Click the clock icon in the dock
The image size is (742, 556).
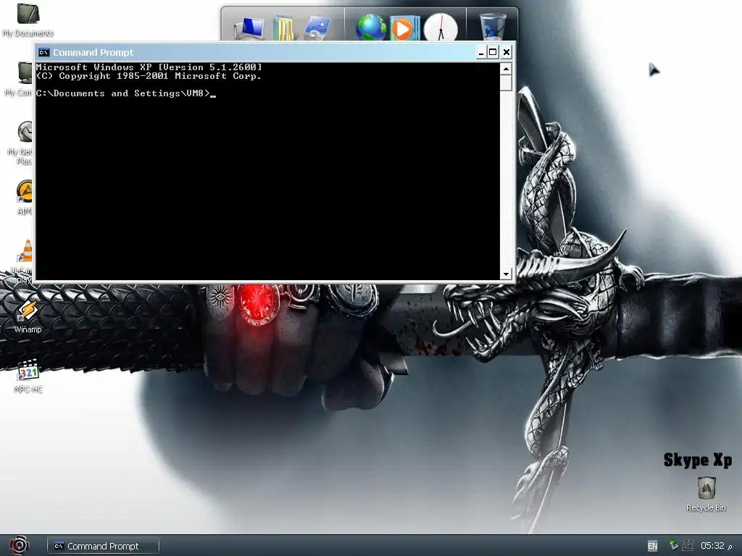440,28
